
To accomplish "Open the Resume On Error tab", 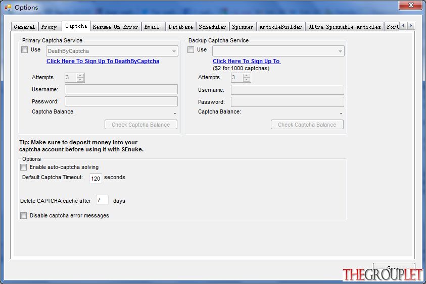I will point(115,27).
